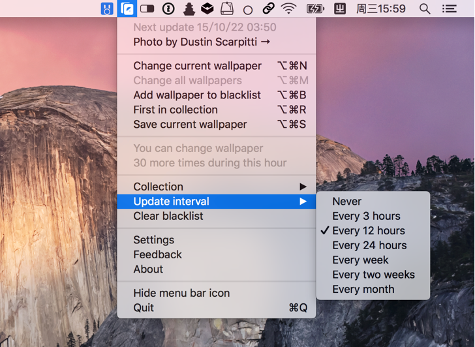The image size is (475, 347).
Task: Choose First in collection
Action: click(217, 110)
